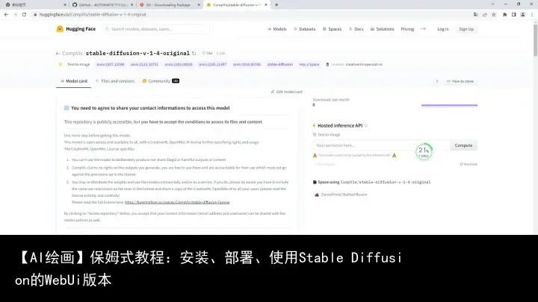The image size is (538, 302).
Task: Click the How to clone button
Action: pyautogui.click(x=460, y=81)
